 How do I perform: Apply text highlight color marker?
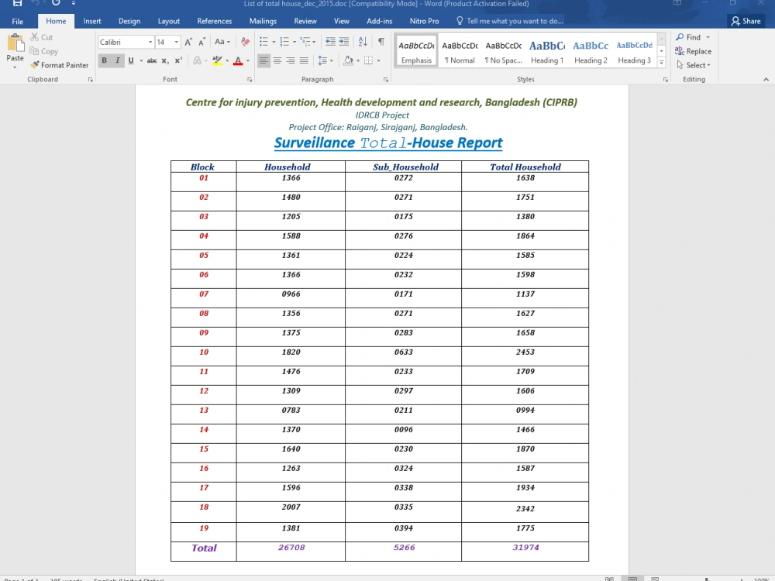(217, 60)
